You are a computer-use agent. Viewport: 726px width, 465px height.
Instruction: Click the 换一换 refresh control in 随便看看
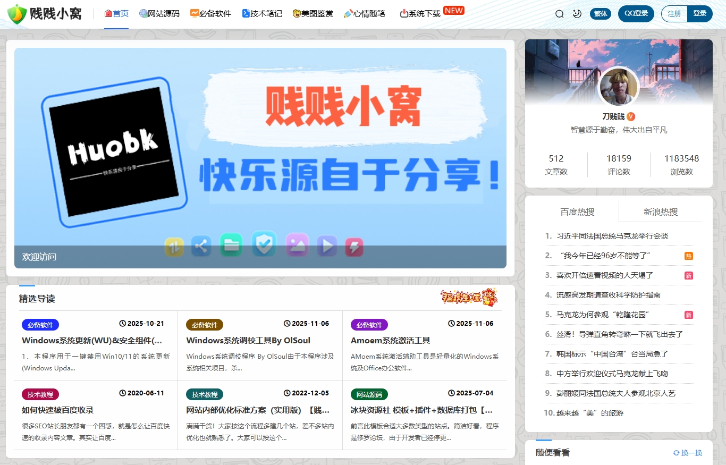click(x=688, y=452)
